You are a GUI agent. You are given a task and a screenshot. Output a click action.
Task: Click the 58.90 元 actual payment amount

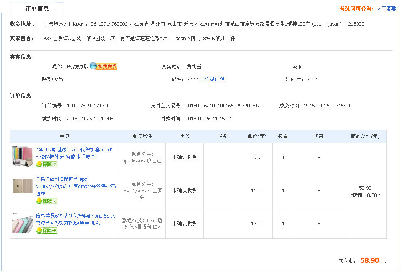coord(369,260)
